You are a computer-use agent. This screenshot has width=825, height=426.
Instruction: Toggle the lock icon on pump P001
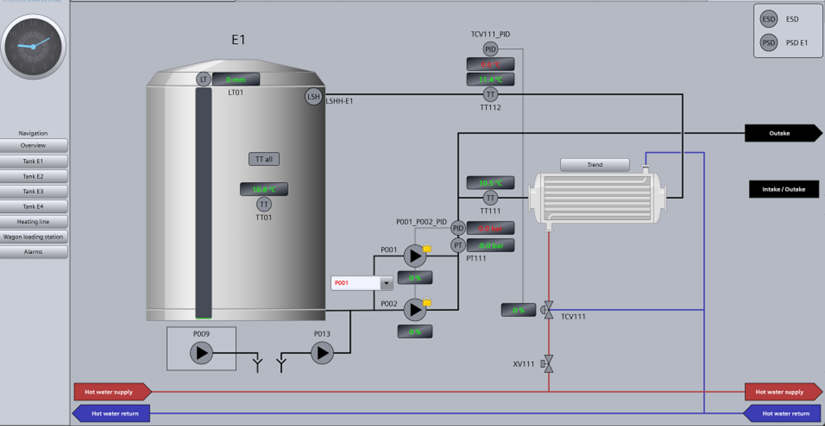[427, 248]
